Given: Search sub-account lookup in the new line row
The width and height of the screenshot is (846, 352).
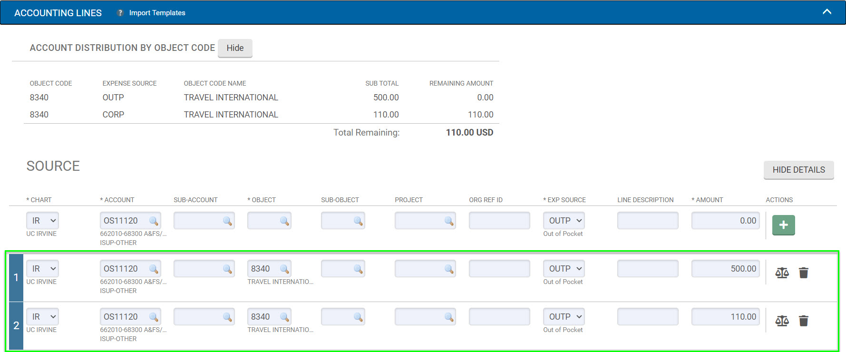Looking at the screenshot, I should (x=227, y=221).
